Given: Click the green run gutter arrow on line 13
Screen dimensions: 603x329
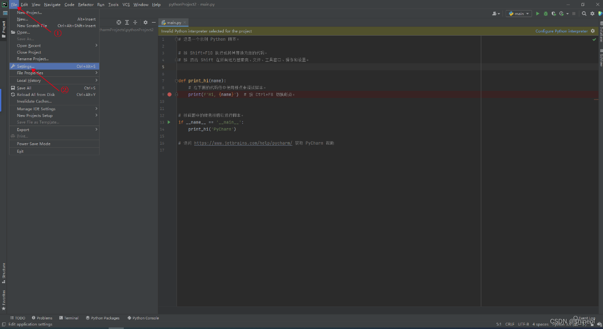Looking at the screenshot, I should tap(169, 122).
